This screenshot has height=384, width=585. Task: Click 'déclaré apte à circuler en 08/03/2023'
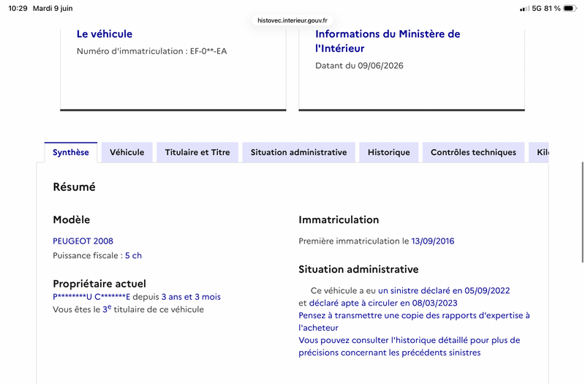tap(383, 303)
